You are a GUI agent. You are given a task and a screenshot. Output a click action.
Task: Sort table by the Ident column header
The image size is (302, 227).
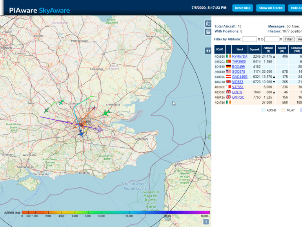[x=240, y=49]
